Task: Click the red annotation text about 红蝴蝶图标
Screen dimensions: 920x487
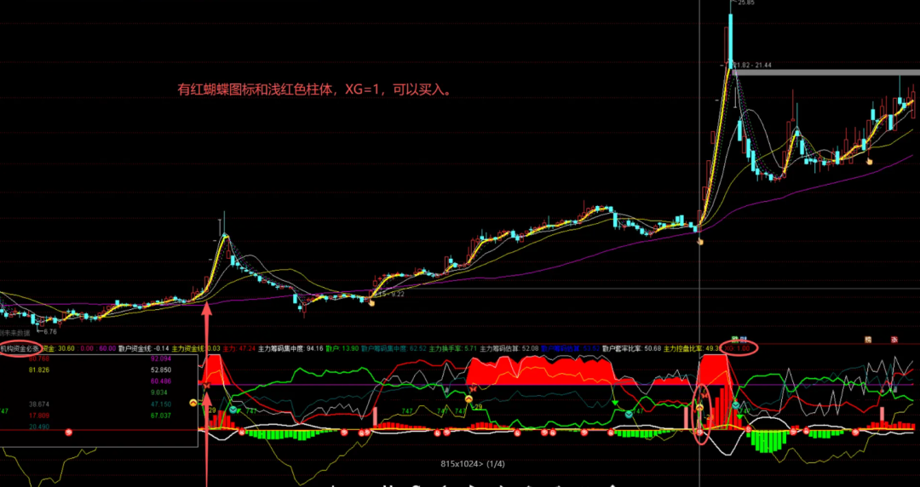Action: click(313, 89)
